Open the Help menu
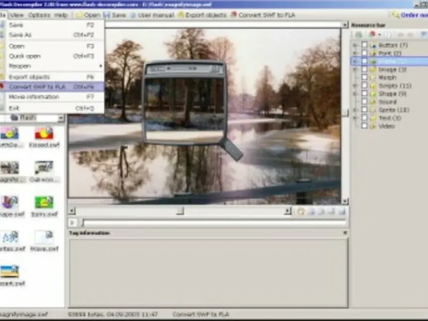 pyautogui.click(x=61, y=15)
